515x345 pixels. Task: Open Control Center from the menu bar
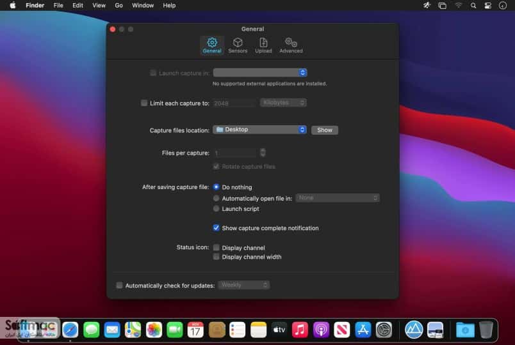pyautogui.click(x=487, y=6)
